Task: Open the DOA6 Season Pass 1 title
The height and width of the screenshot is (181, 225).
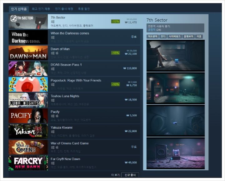Action: point(66,65)
